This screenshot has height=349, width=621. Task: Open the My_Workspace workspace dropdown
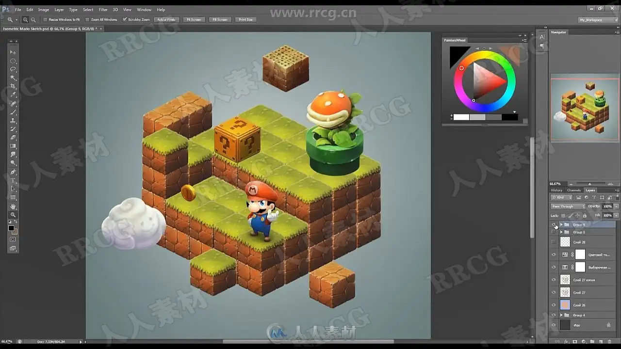[x=598, y=20]
